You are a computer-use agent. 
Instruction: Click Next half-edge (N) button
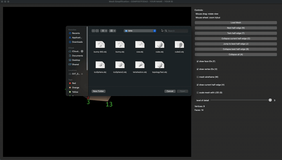pyautogui.click(x=236, y=28)
